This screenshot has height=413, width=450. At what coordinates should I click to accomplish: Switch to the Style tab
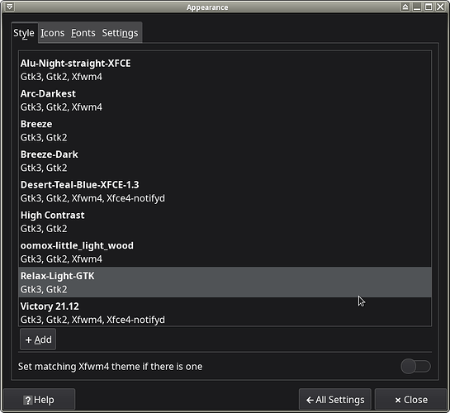click(x=24, y=33)
